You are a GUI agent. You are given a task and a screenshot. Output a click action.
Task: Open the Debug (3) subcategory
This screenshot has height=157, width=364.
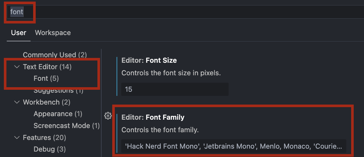click(50, 149)
